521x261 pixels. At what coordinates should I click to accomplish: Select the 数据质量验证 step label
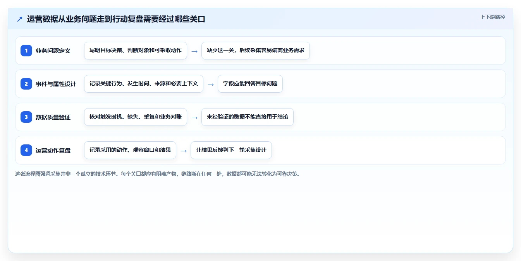(x=53, y=117)
